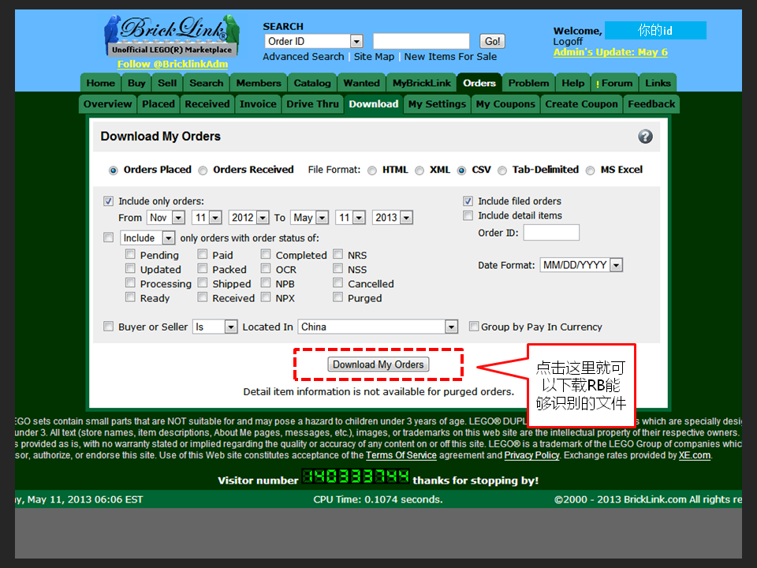757x568 pixels.
Task: Switch to Overview sub-tab
Action: (107, 104)
